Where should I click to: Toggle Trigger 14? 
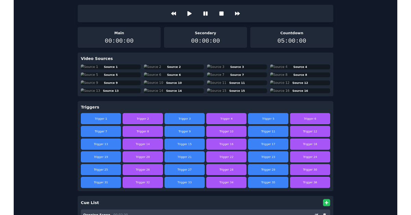[143, 144]
